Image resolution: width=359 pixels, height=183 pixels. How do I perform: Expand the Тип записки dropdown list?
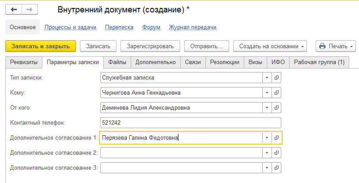click(267, 77)
